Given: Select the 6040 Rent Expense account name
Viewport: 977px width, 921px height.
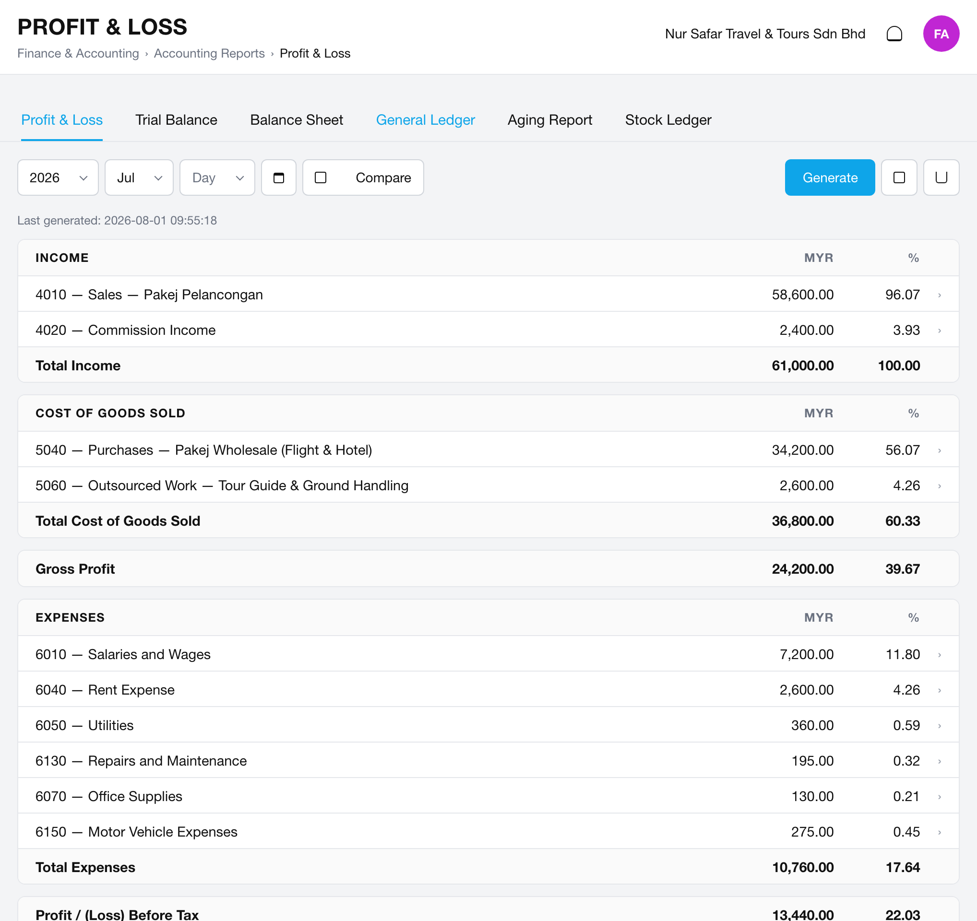Looking at the screenshot, I should tap(105, 690).
